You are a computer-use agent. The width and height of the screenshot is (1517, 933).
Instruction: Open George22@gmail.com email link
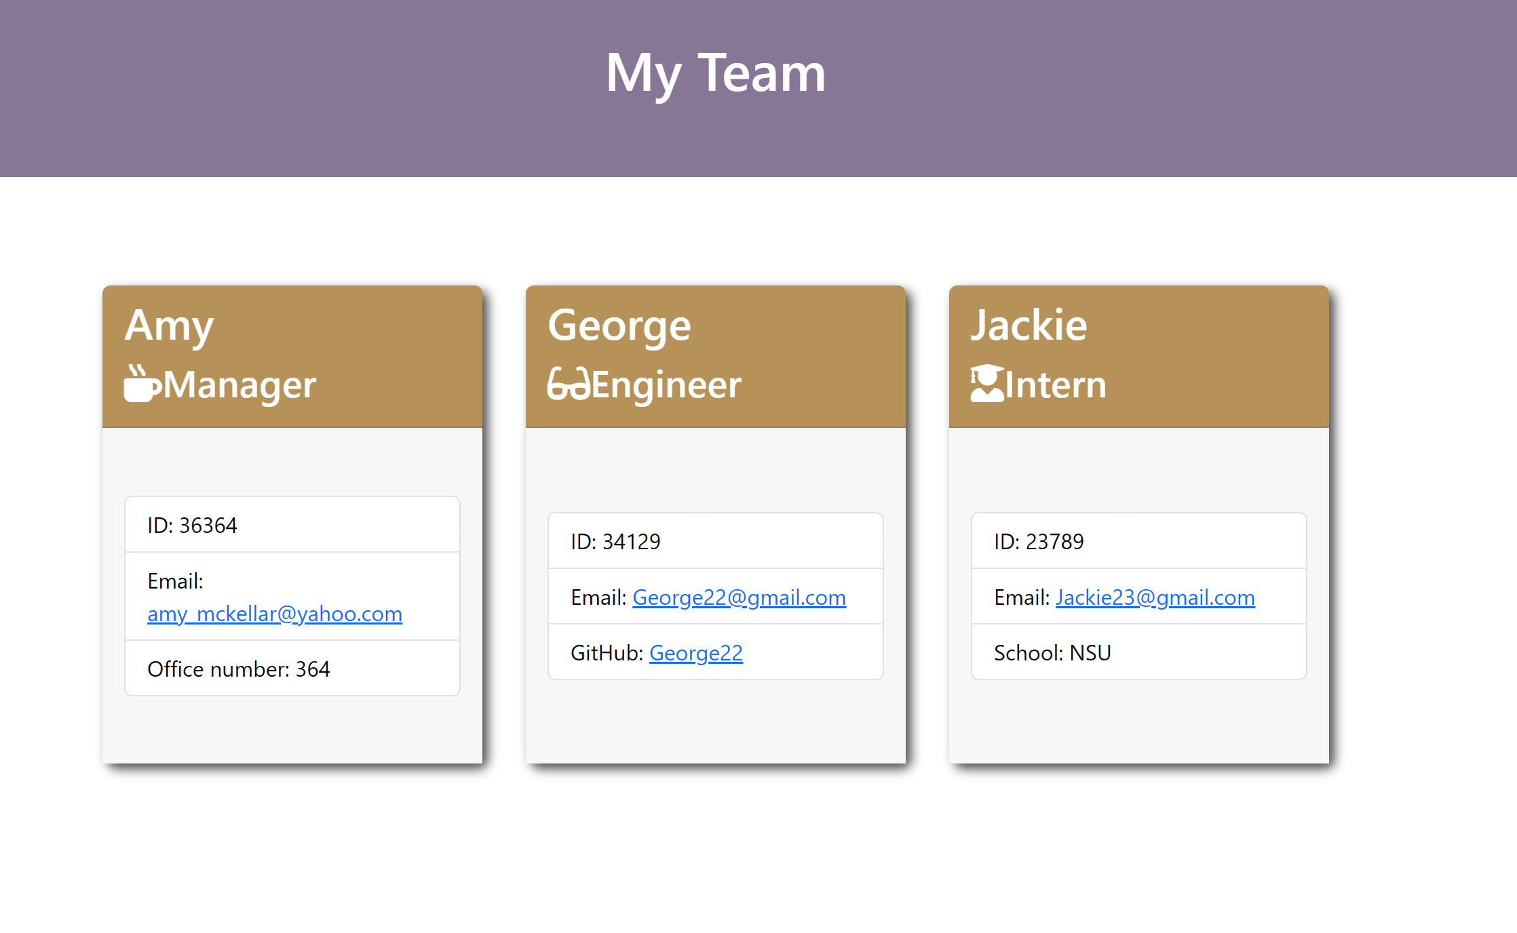pos(739,597)
